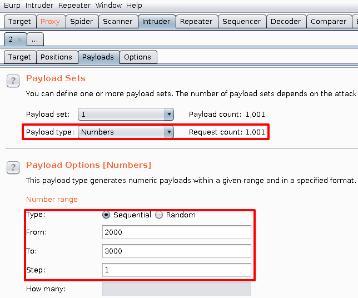Select the Random number type option

(159, 215)
